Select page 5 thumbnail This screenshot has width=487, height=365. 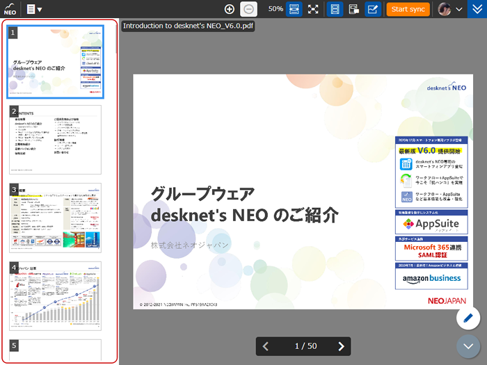(55, 350)
